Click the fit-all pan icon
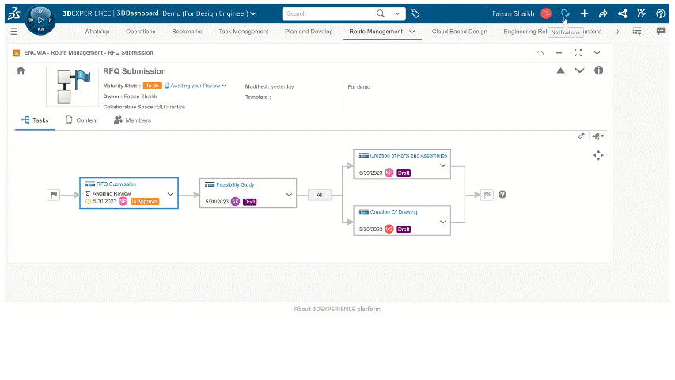 click(598, 155)
